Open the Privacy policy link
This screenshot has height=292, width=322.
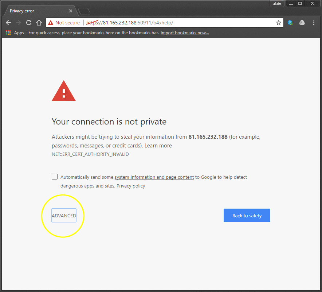point(131,186)
